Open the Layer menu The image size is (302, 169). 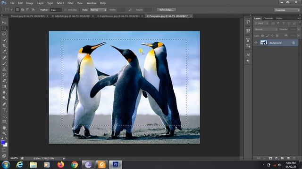point(40,3)
